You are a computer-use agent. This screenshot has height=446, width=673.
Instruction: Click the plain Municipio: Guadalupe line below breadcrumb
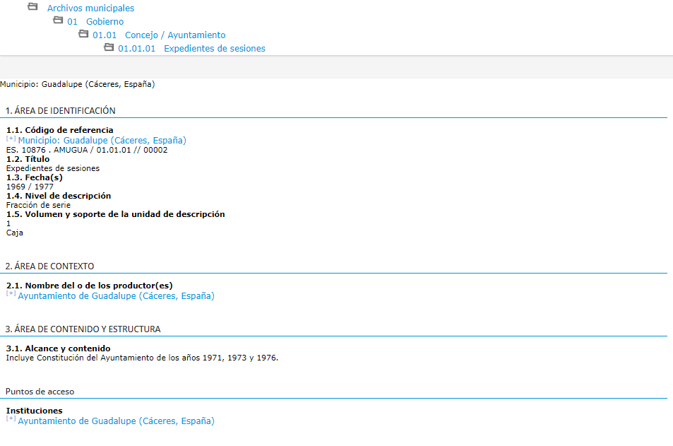77,84
